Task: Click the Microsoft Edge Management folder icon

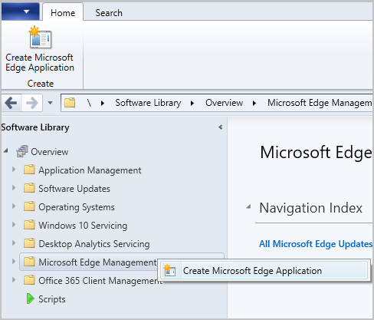Action: (x=29, y=262)
